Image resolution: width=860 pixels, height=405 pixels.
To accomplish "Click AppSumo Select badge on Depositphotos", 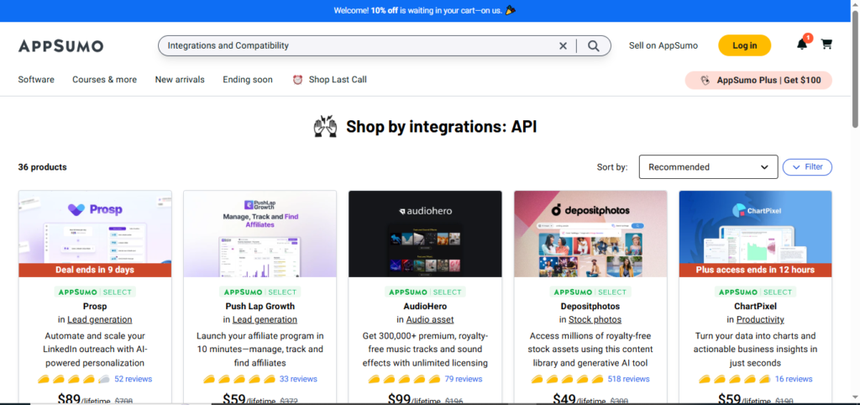I will [590, 292].
